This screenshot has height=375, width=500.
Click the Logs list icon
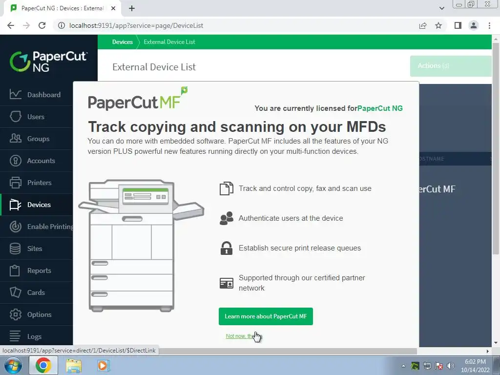point(15,336)
